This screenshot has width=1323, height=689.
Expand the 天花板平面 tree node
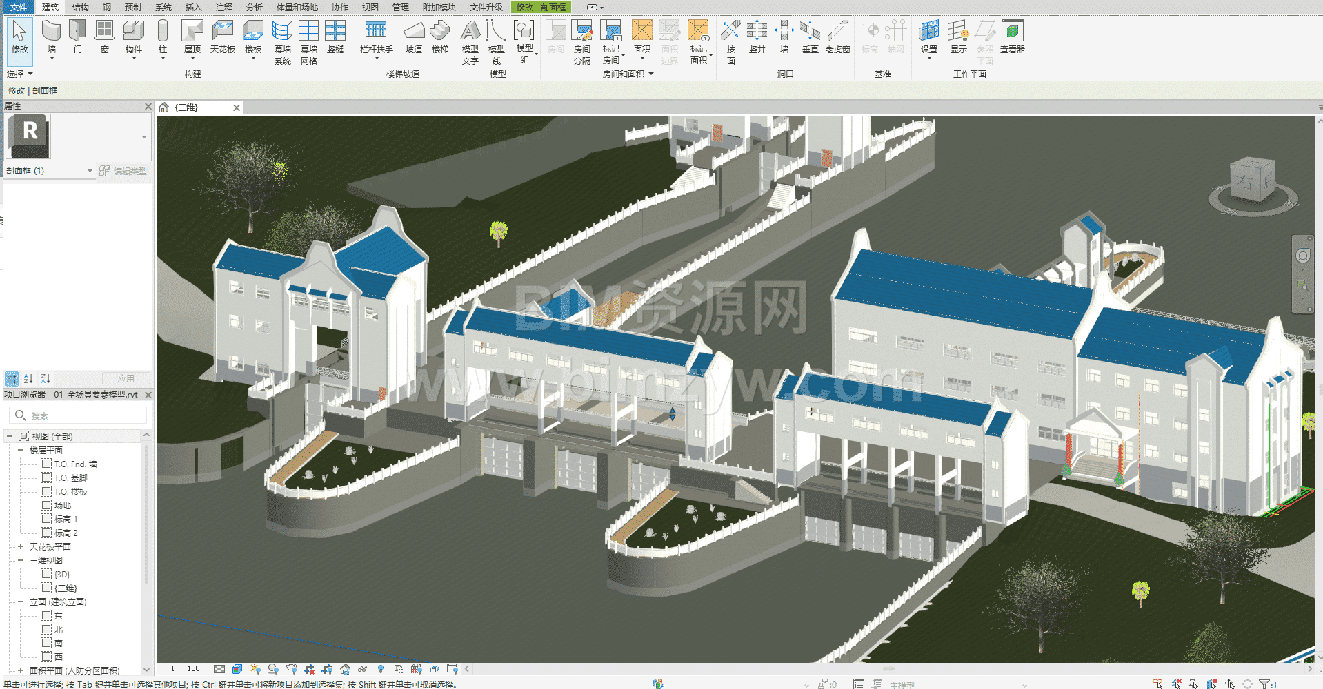[x=21, y=546]
